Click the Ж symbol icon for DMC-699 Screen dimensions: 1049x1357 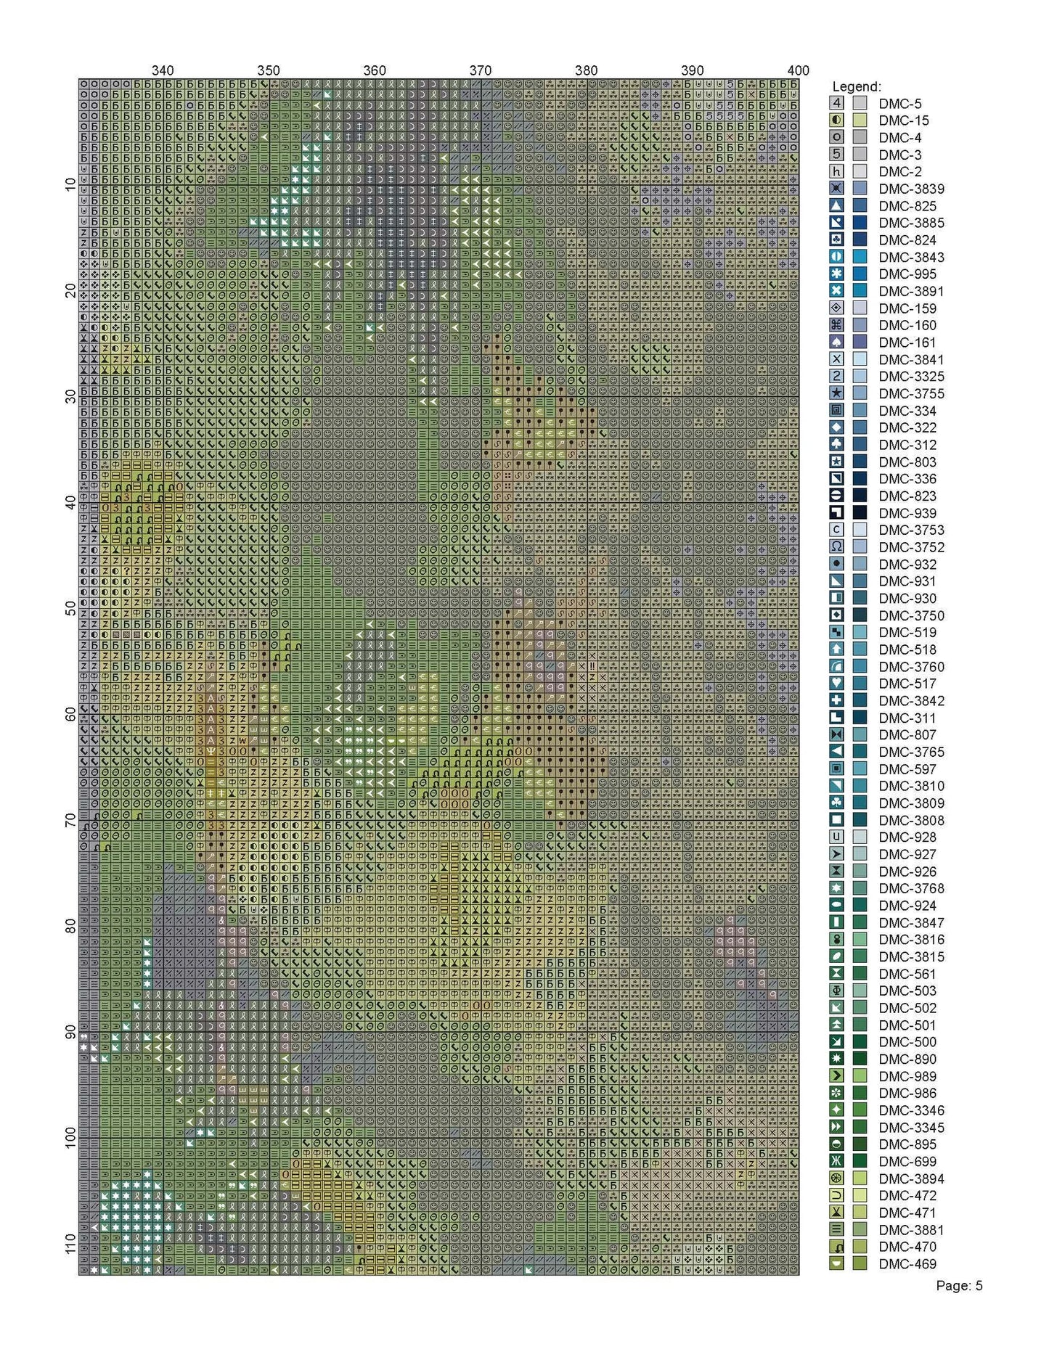tap(837, 1161)
